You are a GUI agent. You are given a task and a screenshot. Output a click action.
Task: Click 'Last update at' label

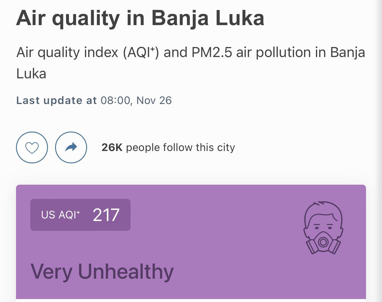click(x=57, y=100)
